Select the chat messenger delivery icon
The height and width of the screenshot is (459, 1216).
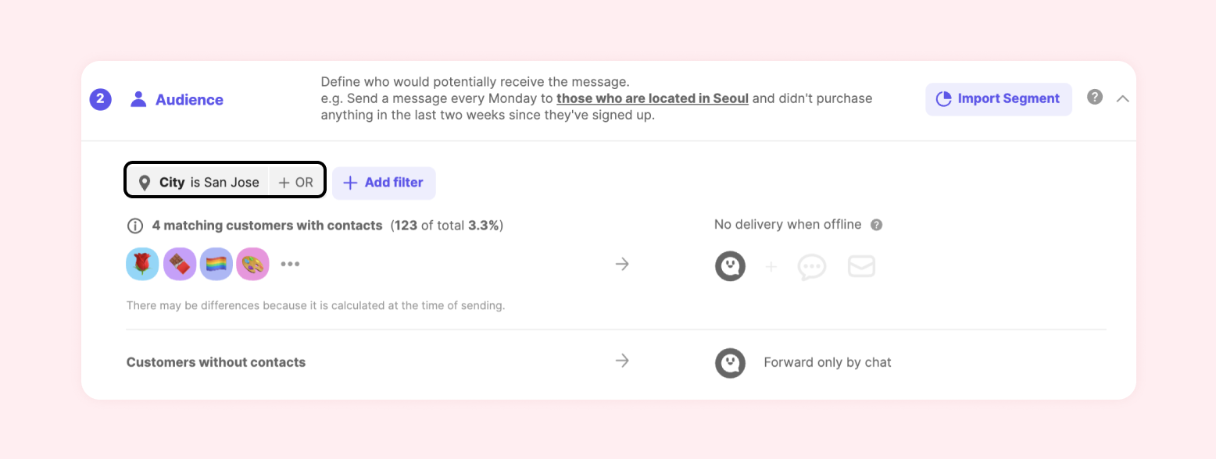[730, 266]
